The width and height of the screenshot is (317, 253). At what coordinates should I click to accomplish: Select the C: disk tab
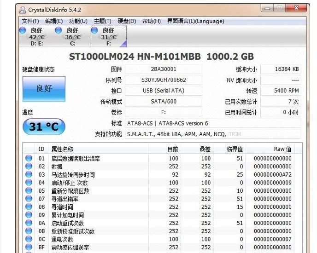pyautogui.click(x=73, y=36)
